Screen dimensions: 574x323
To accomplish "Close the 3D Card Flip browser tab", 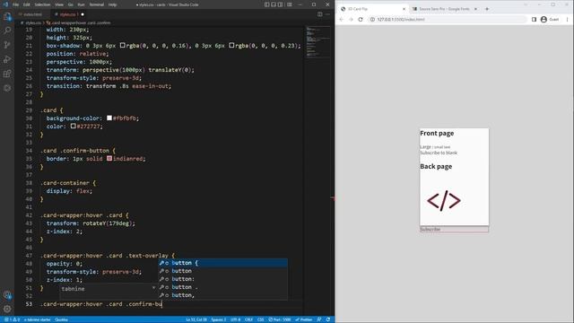I will click(x=404, y=9).
